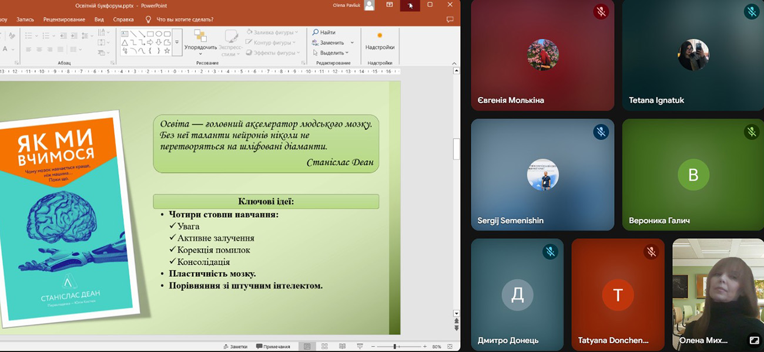This screenshot has width=764, height=352.
Task: Toggle the Заметки notes pane
Action: point(235,347)
